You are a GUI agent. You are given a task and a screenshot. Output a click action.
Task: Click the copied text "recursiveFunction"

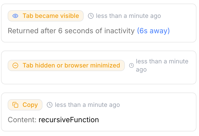click(69, 120)
